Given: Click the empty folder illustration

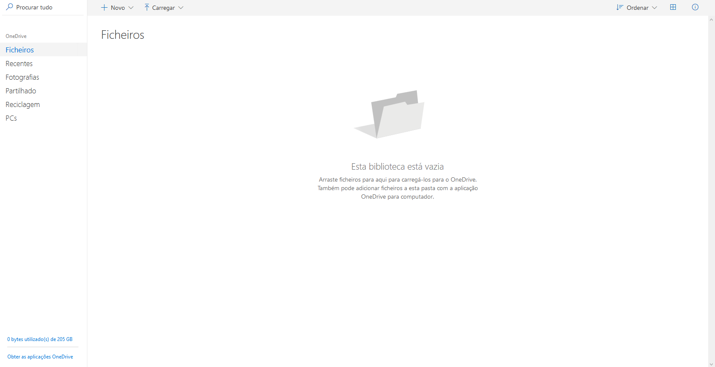Looking at the screenshot, I should (x=389, y=114).
